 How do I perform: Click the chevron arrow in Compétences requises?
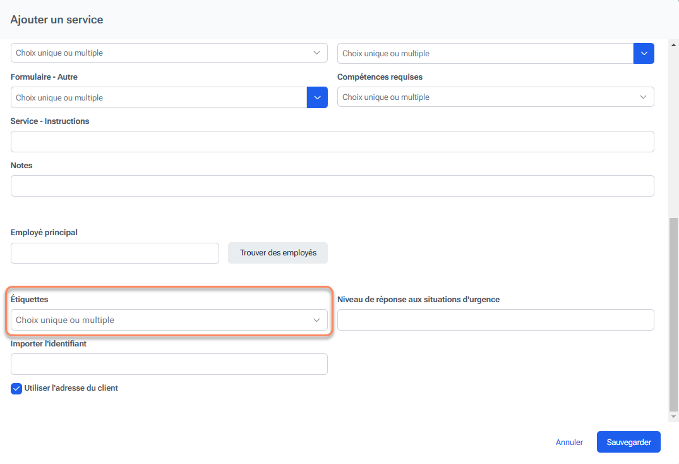click(643, 97)
